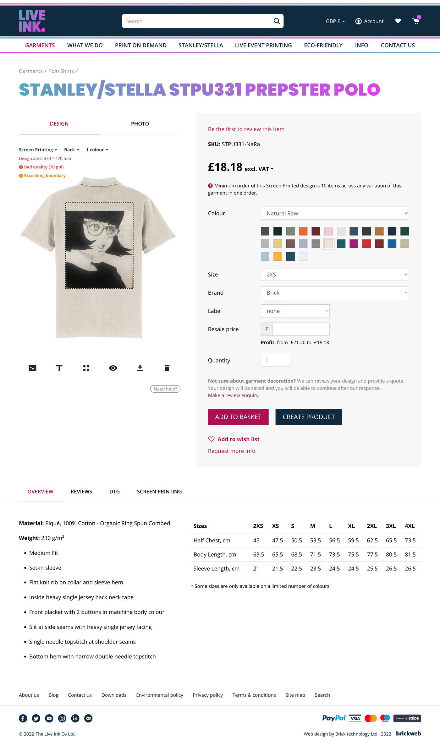Open wishlist heart icon in header

398,21
